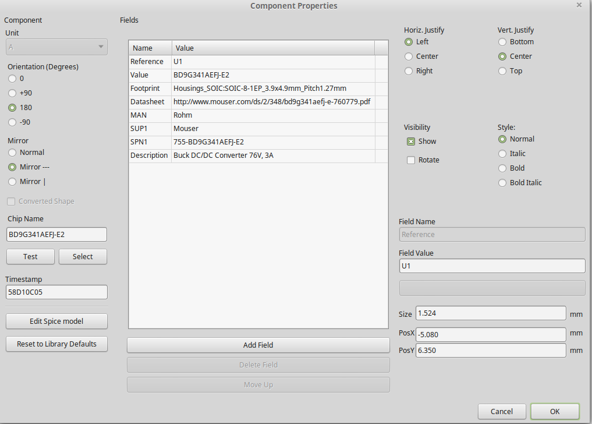Set orientation to +90 degrees
The width and height of the screenshot is (592, 424).
12,93
